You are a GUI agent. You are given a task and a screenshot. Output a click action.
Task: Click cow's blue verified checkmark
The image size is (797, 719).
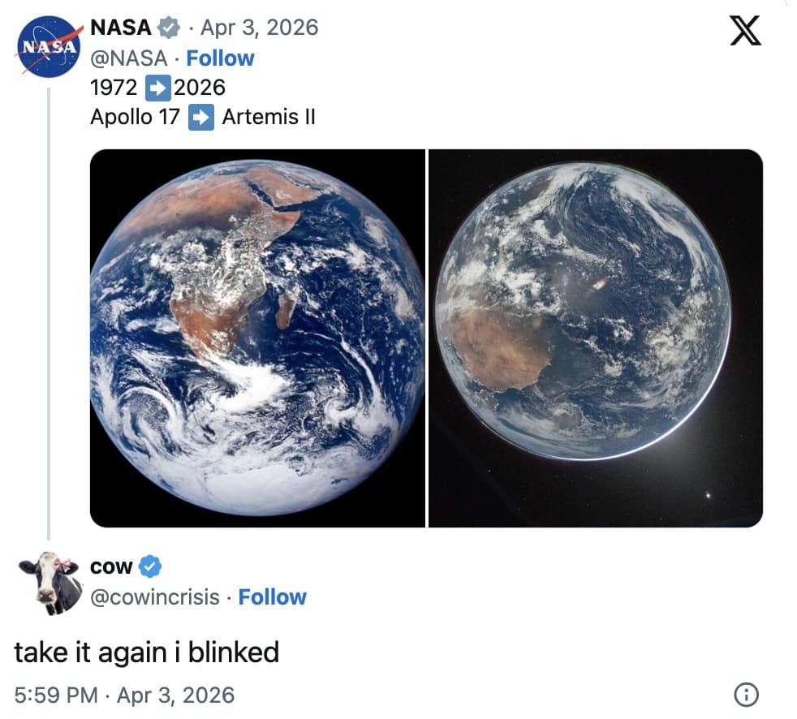[151, 565]
